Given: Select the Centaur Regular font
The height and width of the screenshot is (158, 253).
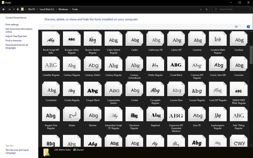Looking at the screenshot, I should coord(72,64).
